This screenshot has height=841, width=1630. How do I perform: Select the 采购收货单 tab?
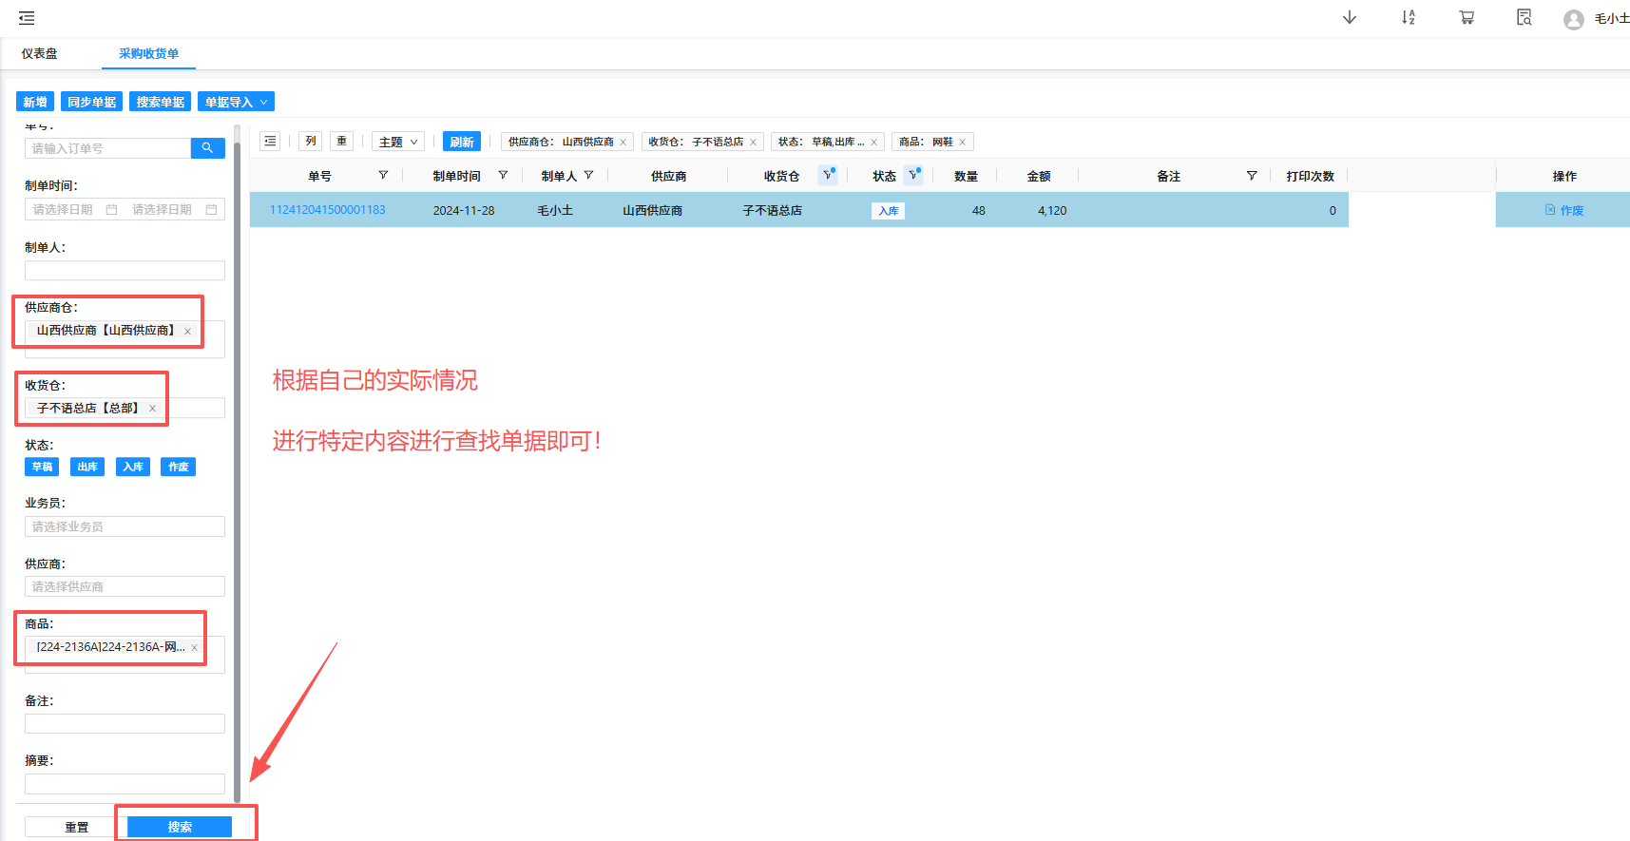point(148,54)
